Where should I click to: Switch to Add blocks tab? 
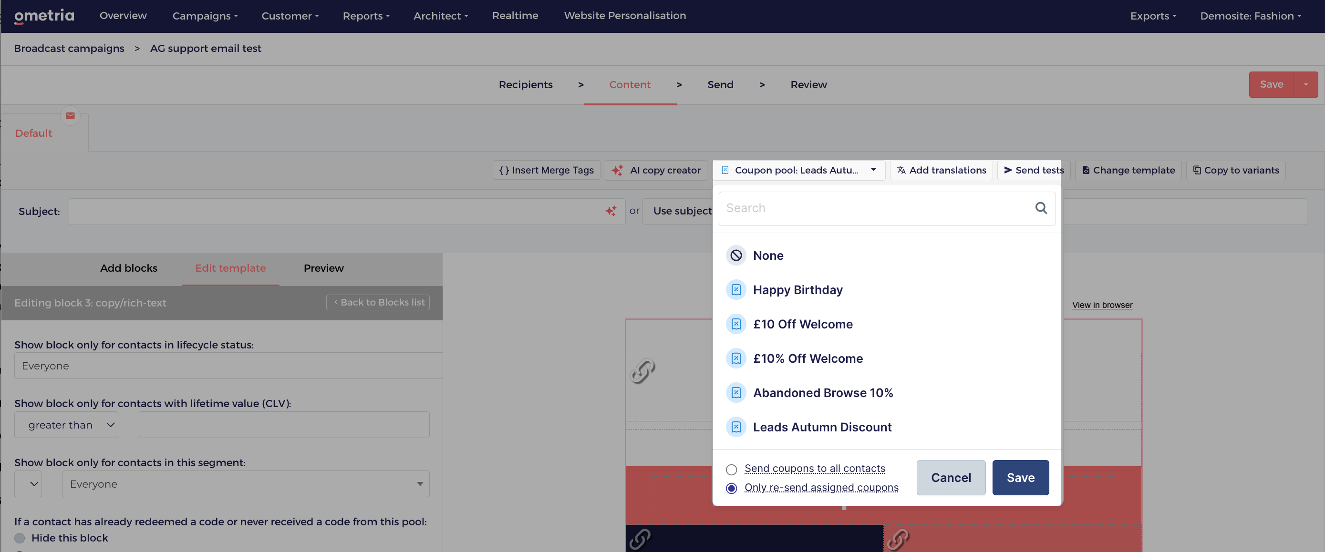[x=129, y=268]
